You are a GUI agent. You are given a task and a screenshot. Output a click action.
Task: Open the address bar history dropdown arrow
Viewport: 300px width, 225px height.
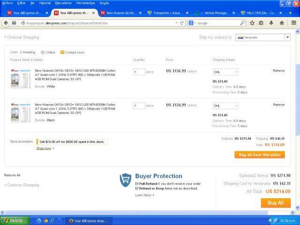coord(177,23)
